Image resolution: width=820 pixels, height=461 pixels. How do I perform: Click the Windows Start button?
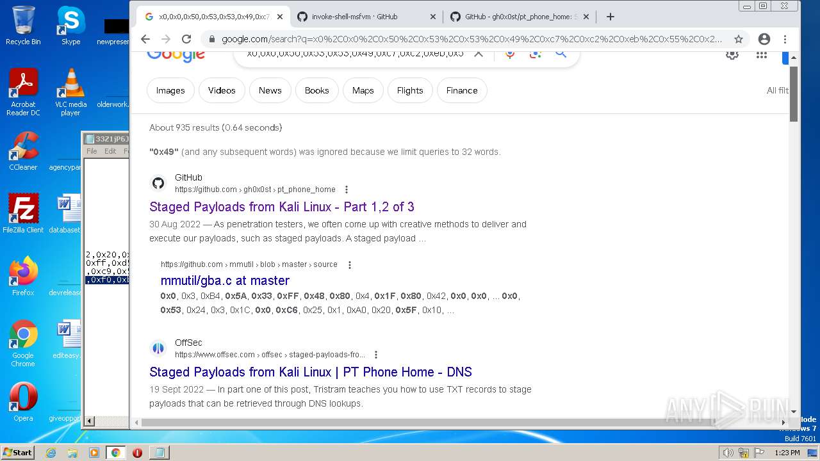[17, 452]
